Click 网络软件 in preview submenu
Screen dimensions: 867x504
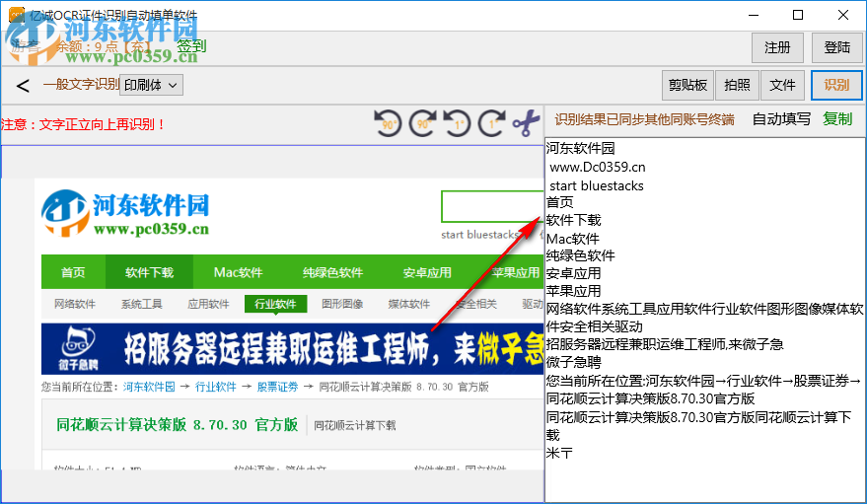pyautogui.click(x=75, y=304)
